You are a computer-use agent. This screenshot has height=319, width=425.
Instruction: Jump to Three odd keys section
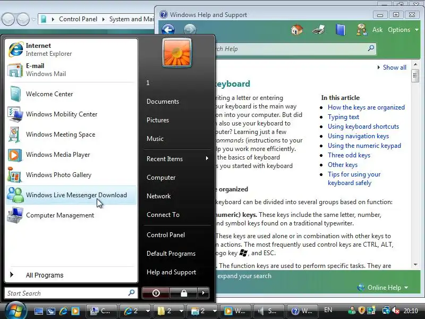click(349, 155)
